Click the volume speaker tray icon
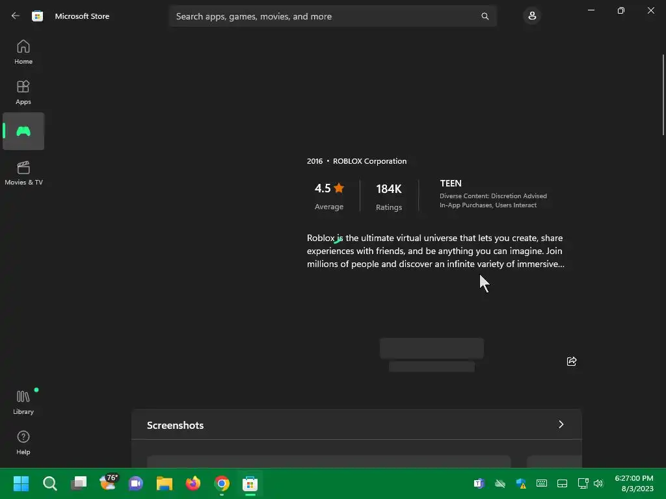The width and height of the screenshot is (666, 499). click(598, 483)
